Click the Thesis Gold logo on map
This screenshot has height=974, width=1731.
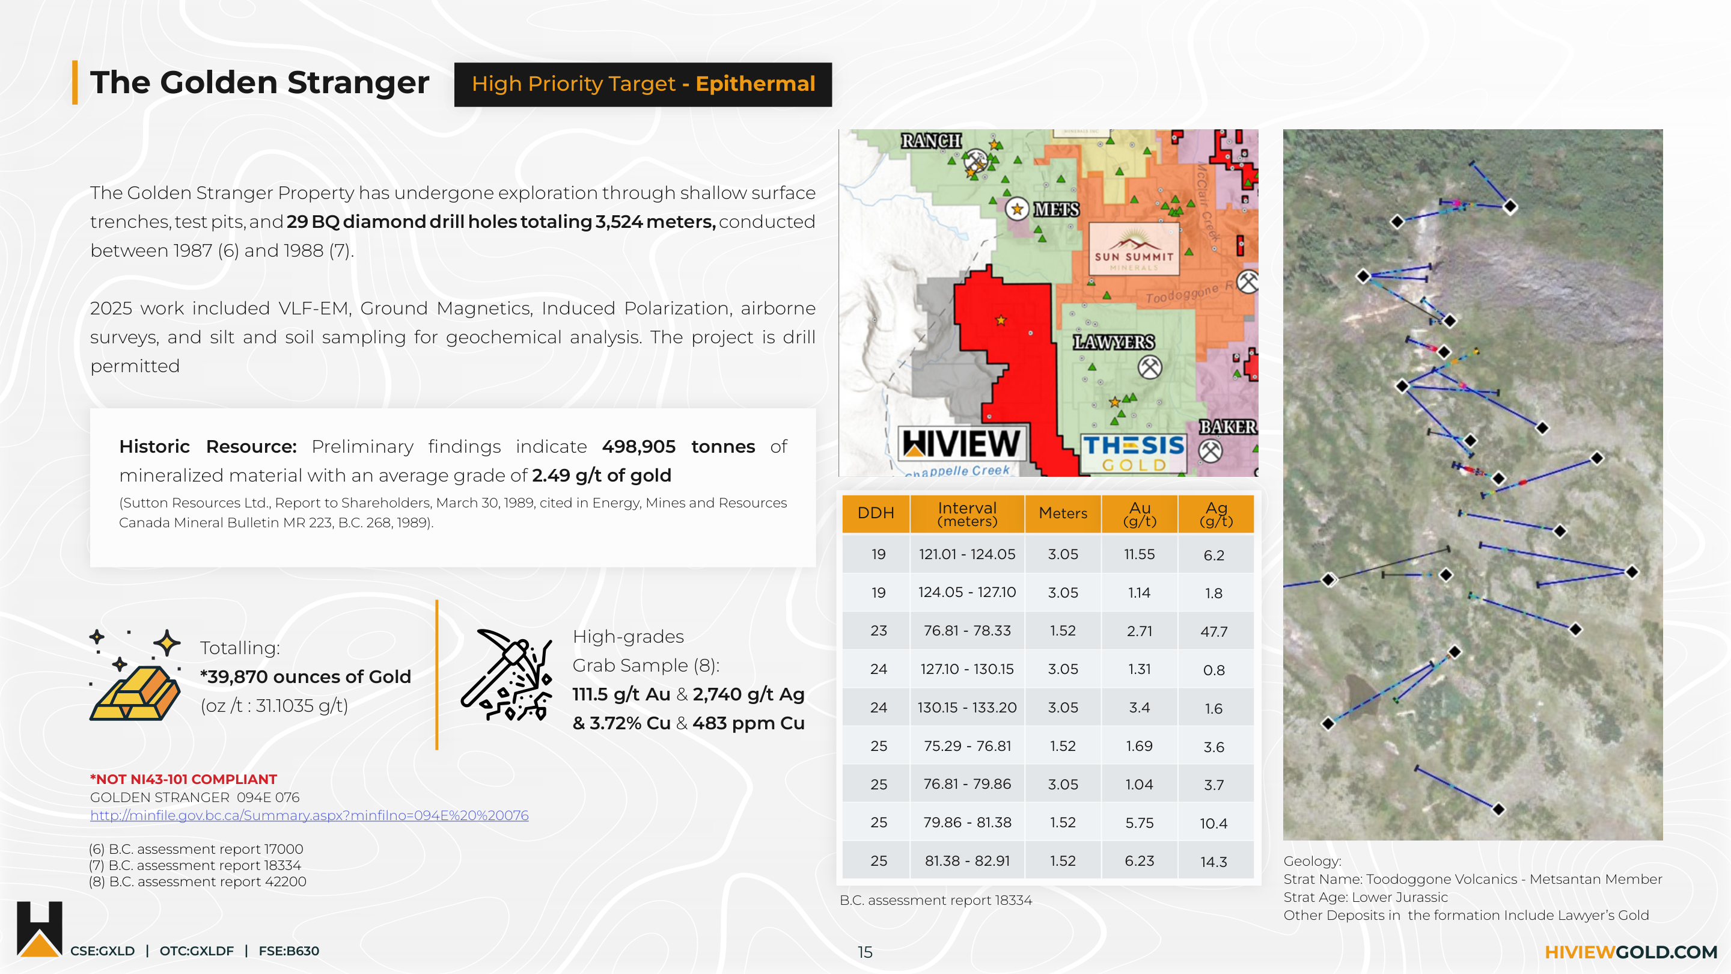(x=1134, y=453)
